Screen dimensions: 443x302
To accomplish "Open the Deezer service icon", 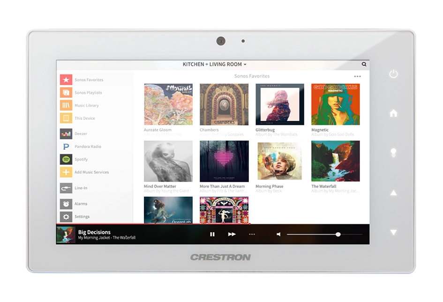I will tap(66, 134).
